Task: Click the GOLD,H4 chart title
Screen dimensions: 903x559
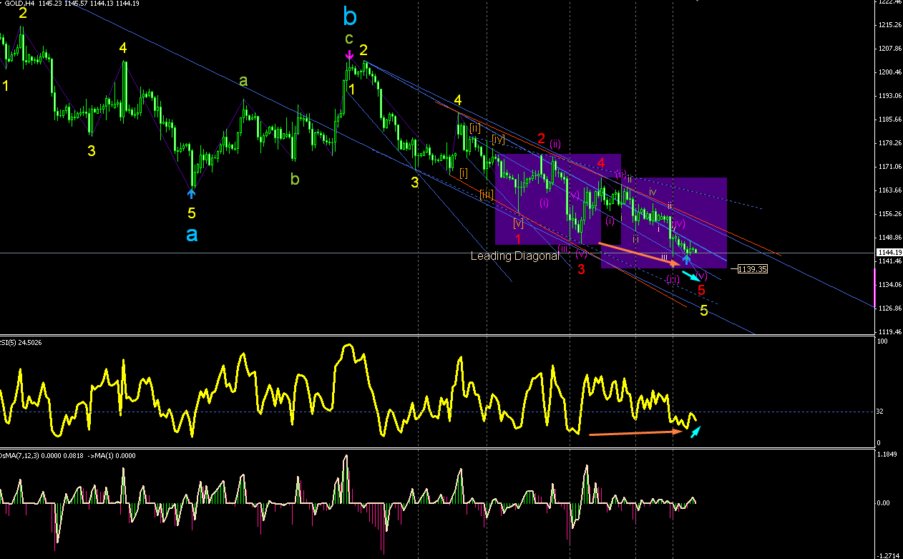Action: [x=19, y=4]
